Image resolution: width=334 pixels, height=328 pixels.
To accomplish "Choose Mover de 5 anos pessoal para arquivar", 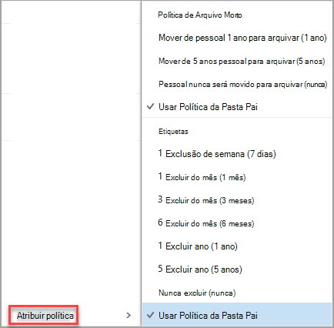I will tap(242, 61).
